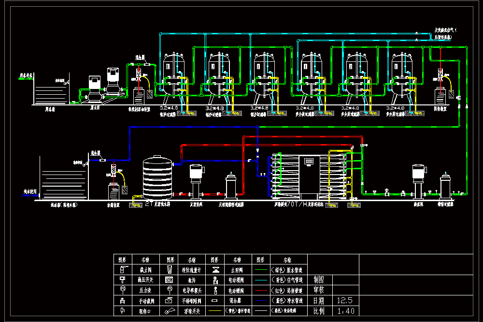The height and width of the screenshot is (322, 483).
Task: Click the 70T/H ultrafiltration unit label
Action: point(299,205)
